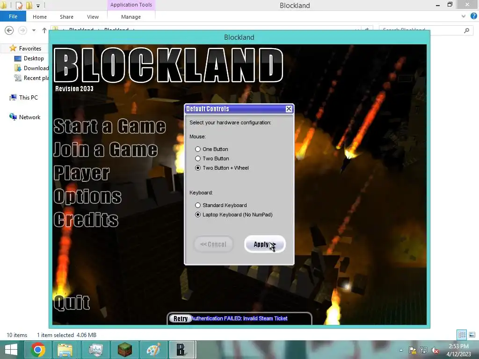Open the Manage ribbon tab
Viewport: 479px width, 359px height.
coord(131,17)
